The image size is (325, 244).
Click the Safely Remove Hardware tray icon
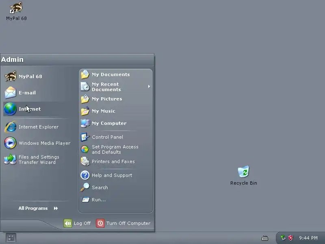tap(283, 238)
